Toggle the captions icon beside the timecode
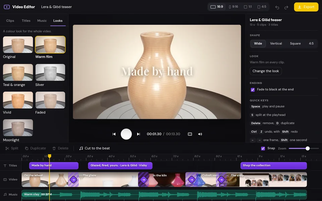This screenshot has height=201, width=322. 190,134
